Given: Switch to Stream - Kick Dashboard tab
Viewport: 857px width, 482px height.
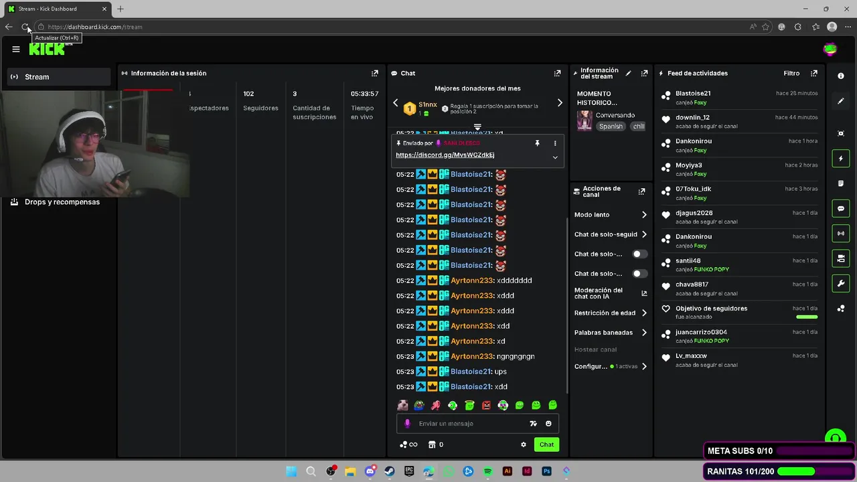Looking at the screenshot, I should pyautogui.click(x=57, y=9).
